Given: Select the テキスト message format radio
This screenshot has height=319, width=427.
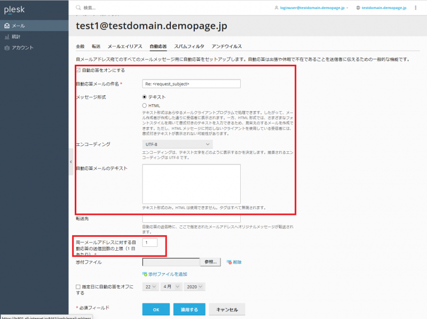Looking at the screenshot, I should click(145, 97).
